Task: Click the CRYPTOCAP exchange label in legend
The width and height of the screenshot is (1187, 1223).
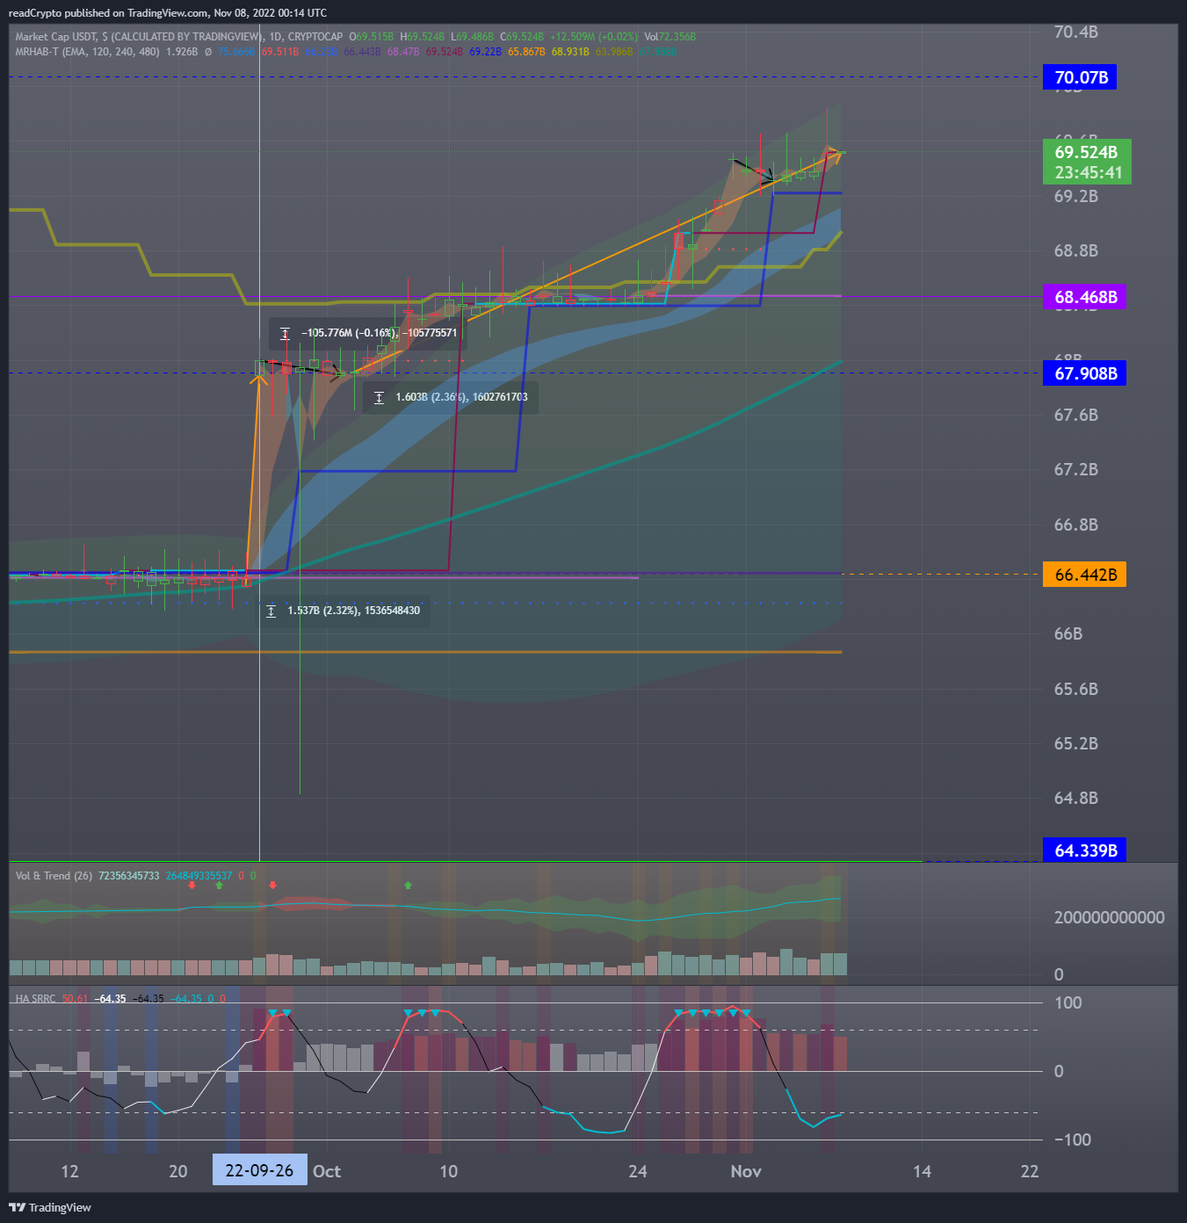Action: pyautogui.click(x=315, y=37)
